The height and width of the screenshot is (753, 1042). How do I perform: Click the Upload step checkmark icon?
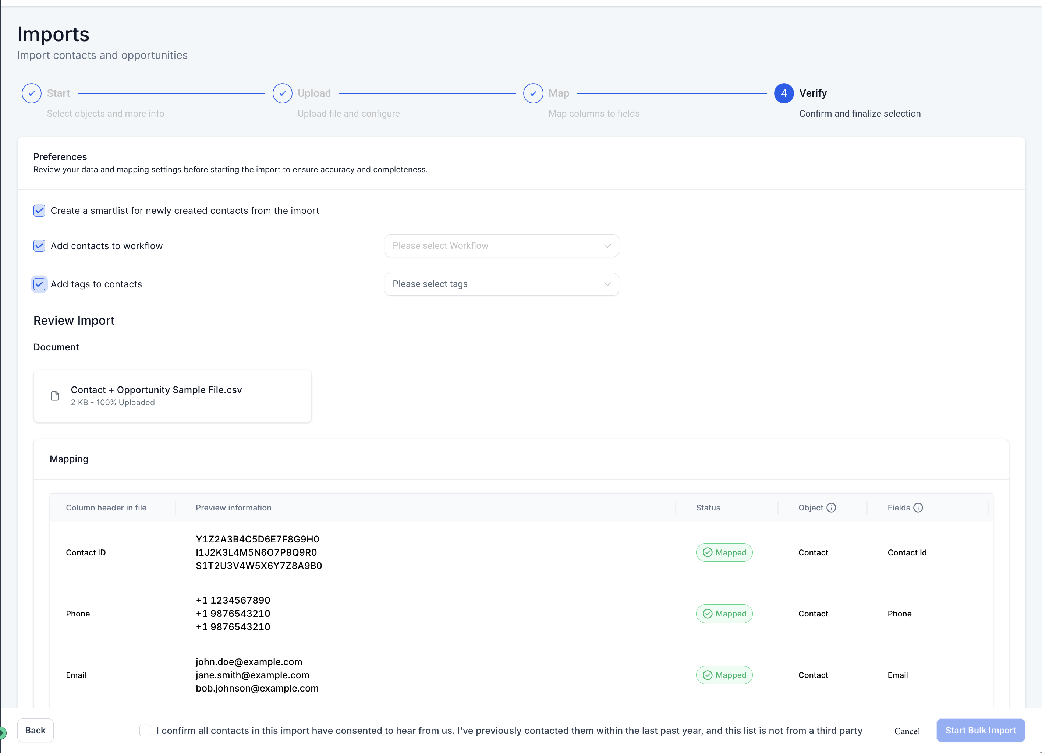282,93
